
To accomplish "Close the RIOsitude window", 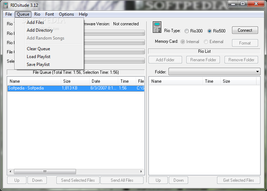I will tap(256, 4).
